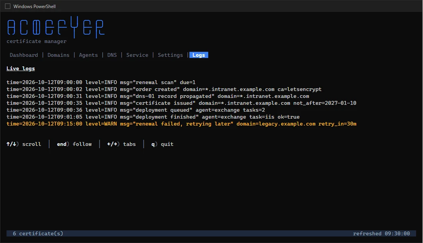Select the 'deployment finished' log line
This screenshot has height=243, width=423.
pyautogui.click(x=153, y=117)
